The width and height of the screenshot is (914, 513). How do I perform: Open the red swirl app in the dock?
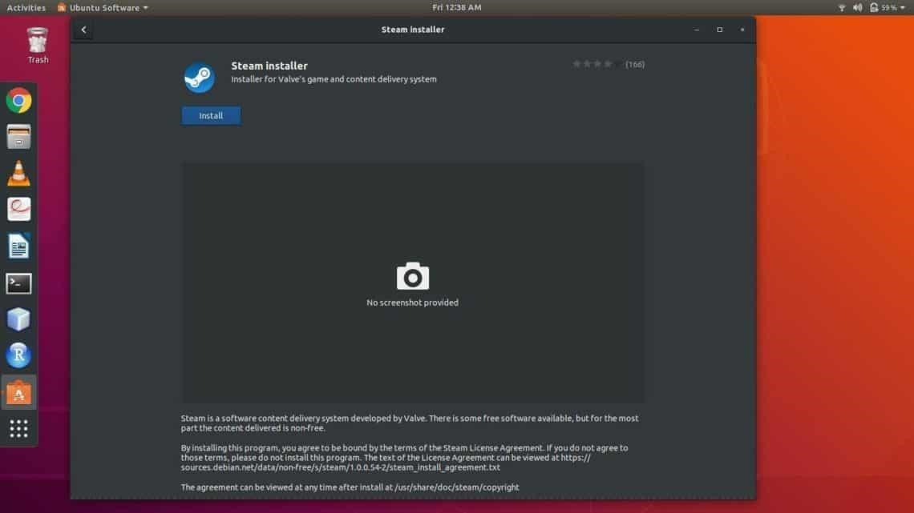18,210
